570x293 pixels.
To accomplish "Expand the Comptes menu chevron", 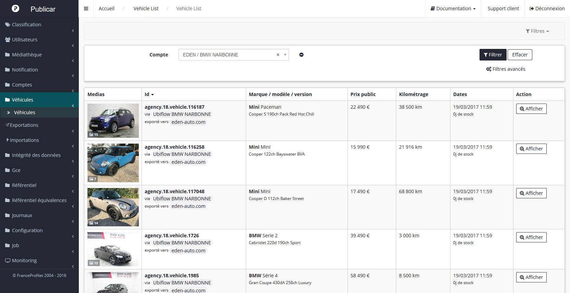I will [73, 91].
